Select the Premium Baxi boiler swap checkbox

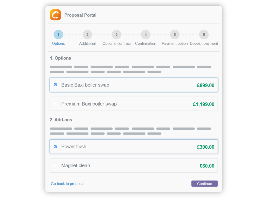coord(55,104)
